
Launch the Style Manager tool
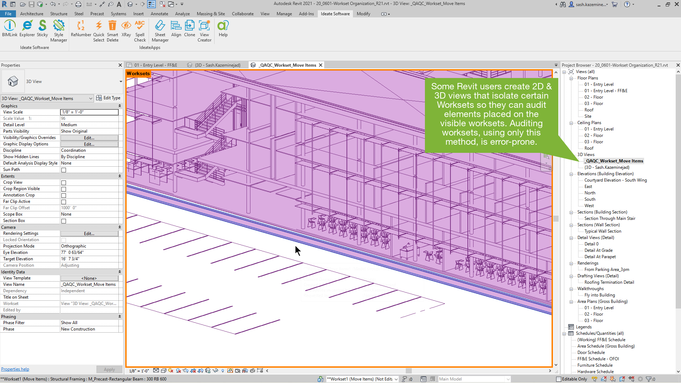click(x=59, y=30)
